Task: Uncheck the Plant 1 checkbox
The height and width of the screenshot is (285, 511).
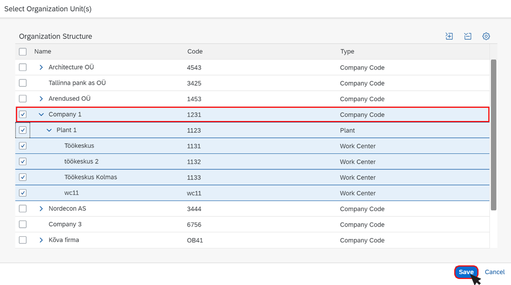Action: 23,130
